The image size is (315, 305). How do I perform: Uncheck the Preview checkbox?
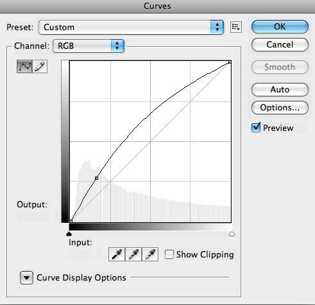pos(256,128)
